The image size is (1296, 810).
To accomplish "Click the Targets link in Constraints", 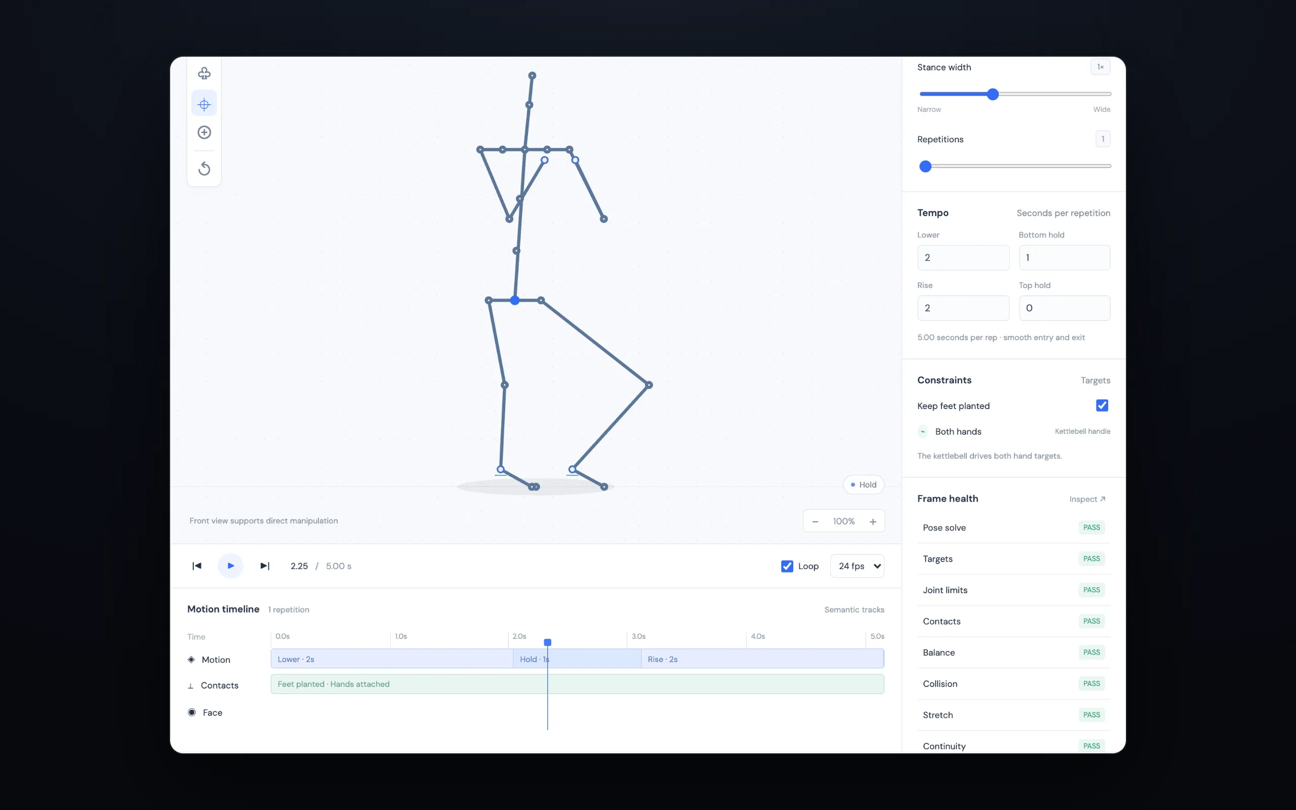I will [x=1095, y=380].
